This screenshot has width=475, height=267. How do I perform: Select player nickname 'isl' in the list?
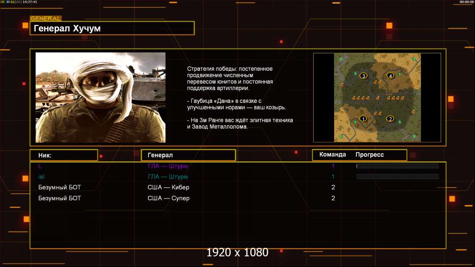click(x=41, y=177)
